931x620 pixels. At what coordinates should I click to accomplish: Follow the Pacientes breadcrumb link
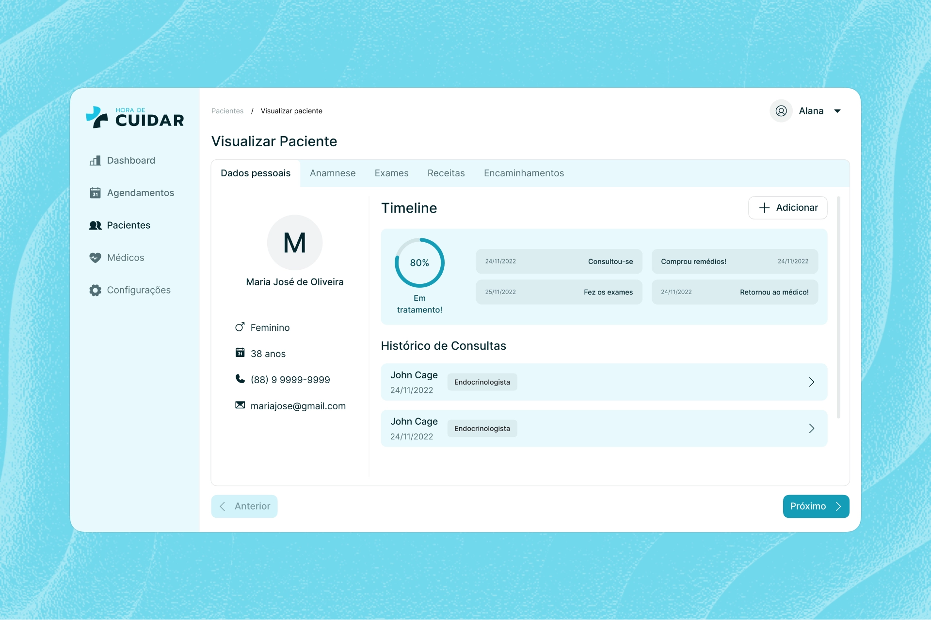[x=227, y=111]
